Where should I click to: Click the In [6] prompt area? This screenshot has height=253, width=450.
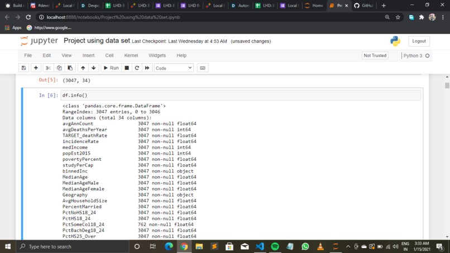click(x=48, y=96)
